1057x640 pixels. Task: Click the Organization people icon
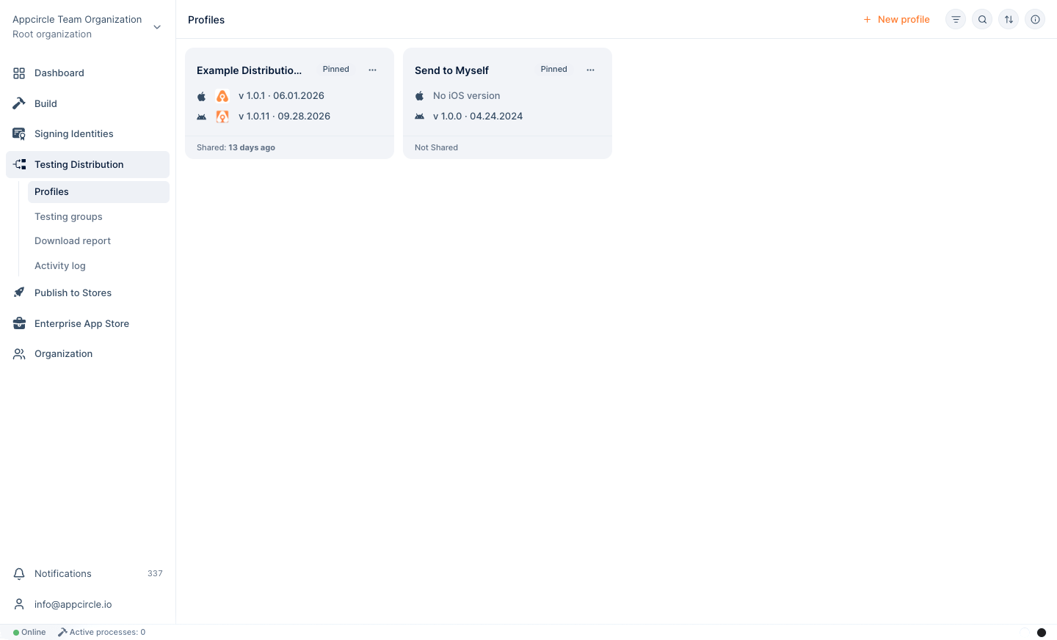point(19,354)
